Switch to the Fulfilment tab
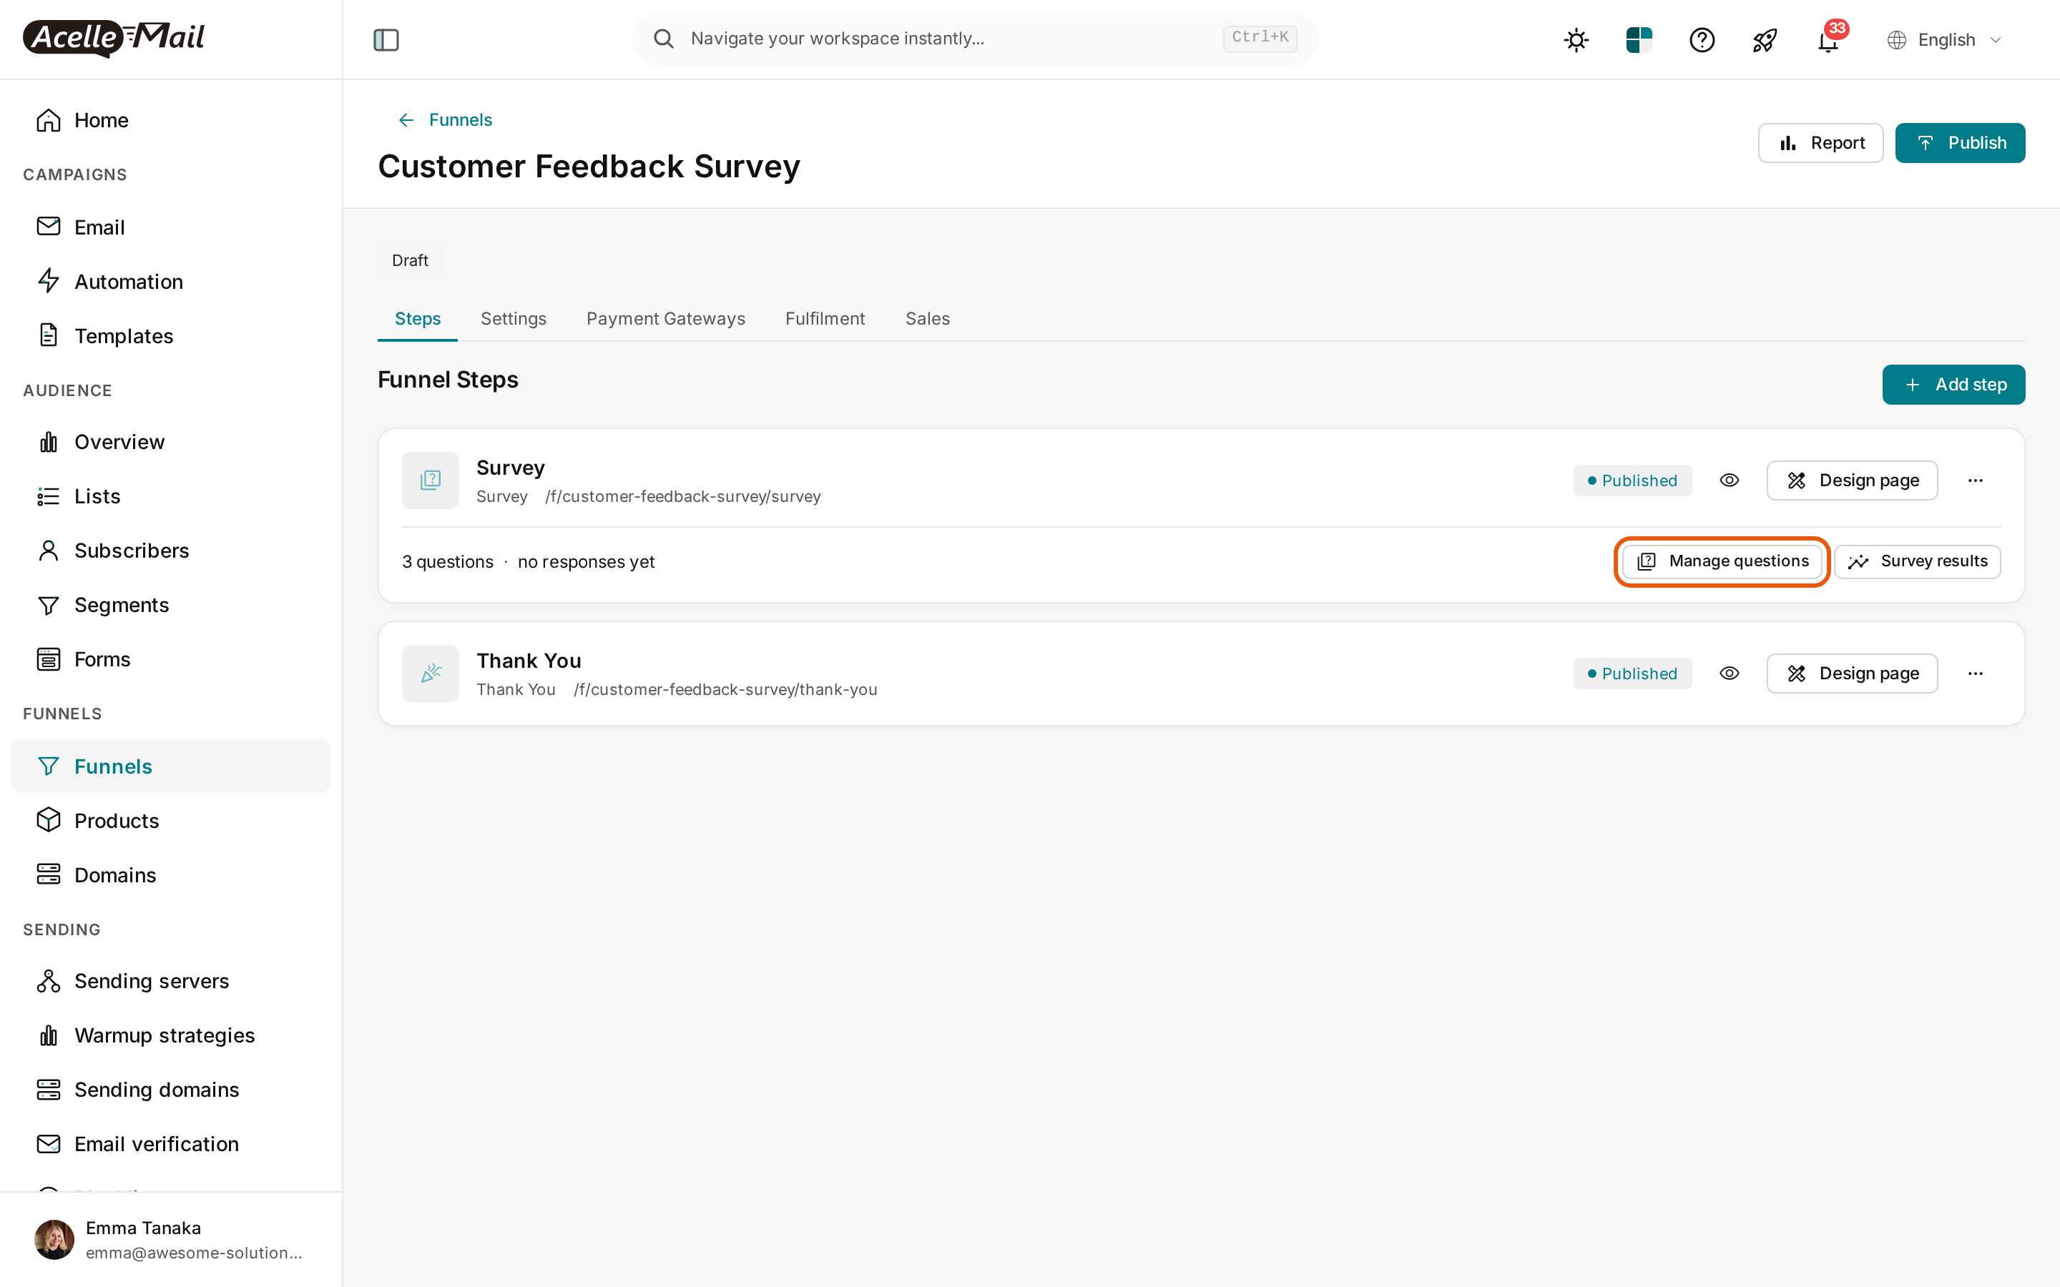 click(825, 319)
